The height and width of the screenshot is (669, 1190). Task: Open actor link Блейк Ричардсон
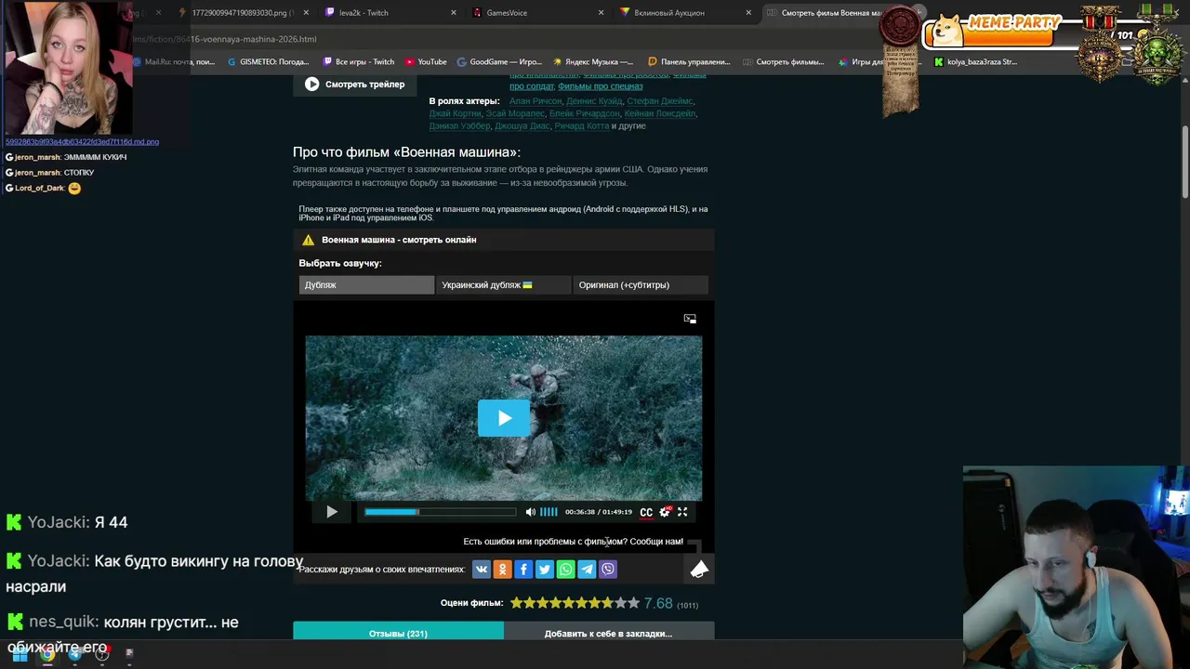[x=585, y=113]
